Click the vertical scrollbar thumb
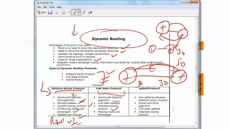The image size is (229, 129). click(196, 68)
